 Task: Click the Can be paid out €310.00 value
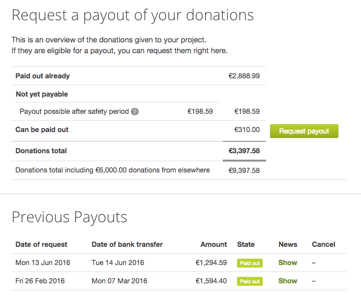(247, 130)
